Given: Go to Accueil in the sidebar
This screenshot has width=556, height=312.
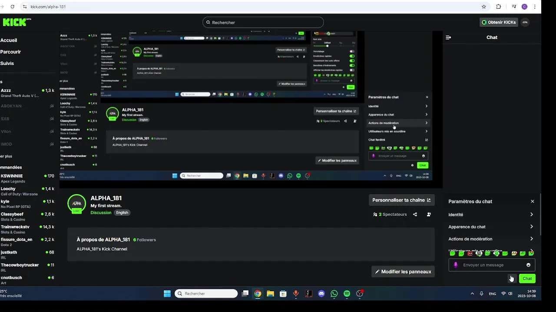Looking at the screenshot, I should coord(9,40).
